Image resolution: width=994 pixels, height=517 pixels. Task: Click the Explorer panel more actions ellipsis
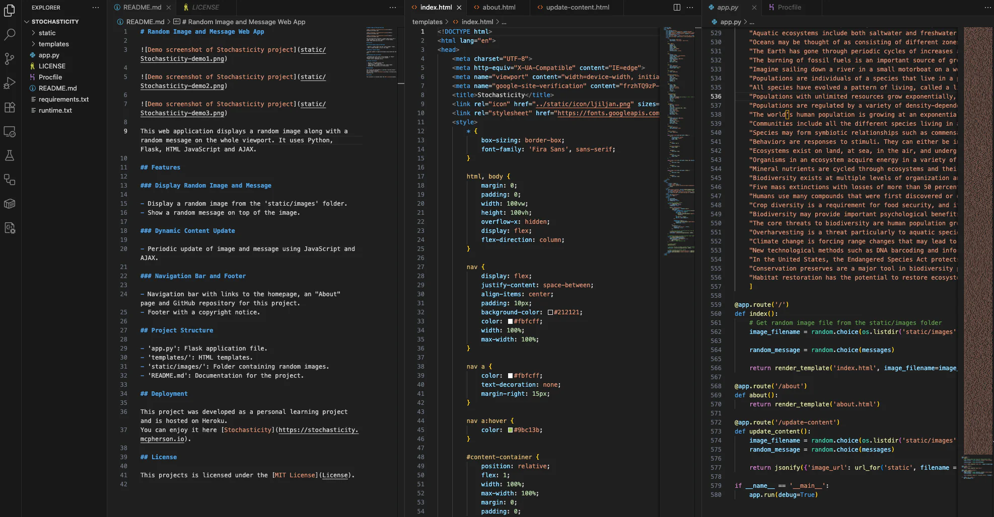[x=96, y=8]
